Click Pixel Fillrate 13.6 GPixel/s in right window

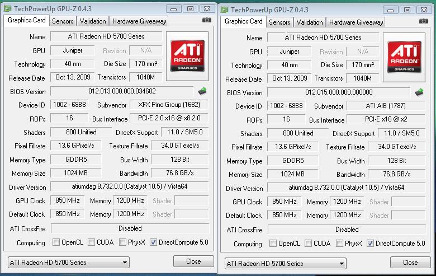click(292, 147)
